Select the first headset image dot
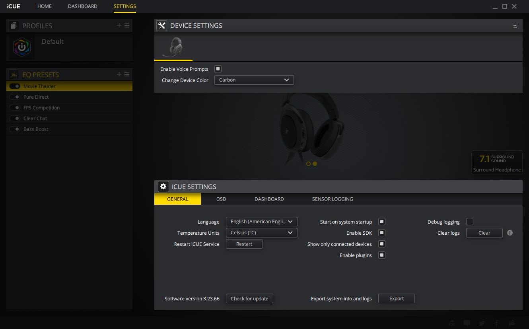The height and width of the screenshot is (329, 529). click(308, 164)
